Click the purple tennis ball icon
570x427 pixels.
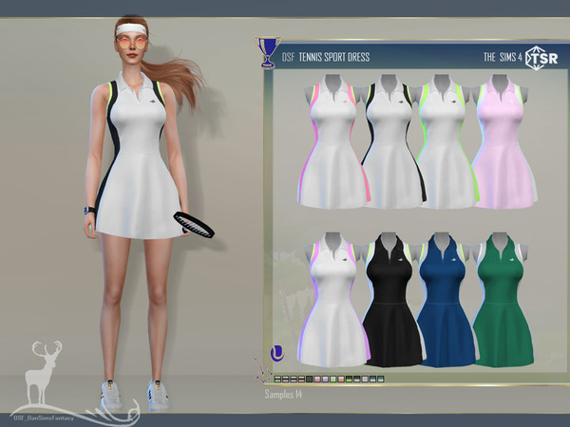pyautogui.click(x=277, y=353)
